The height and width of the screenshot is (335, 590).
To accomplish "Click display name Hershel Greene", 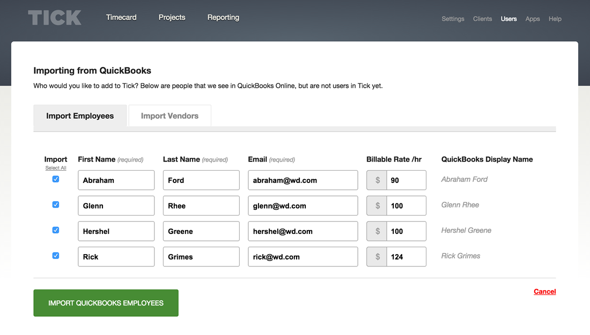I will coord(466,231).
